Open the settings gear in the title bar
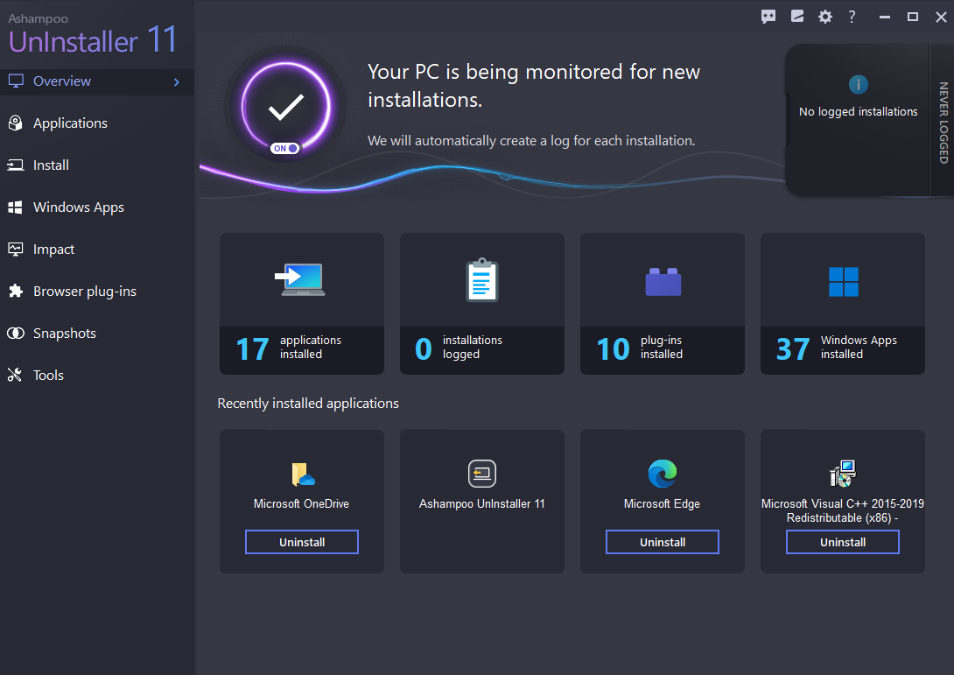This screenshot has width=954, height=675. coord(824,16)
